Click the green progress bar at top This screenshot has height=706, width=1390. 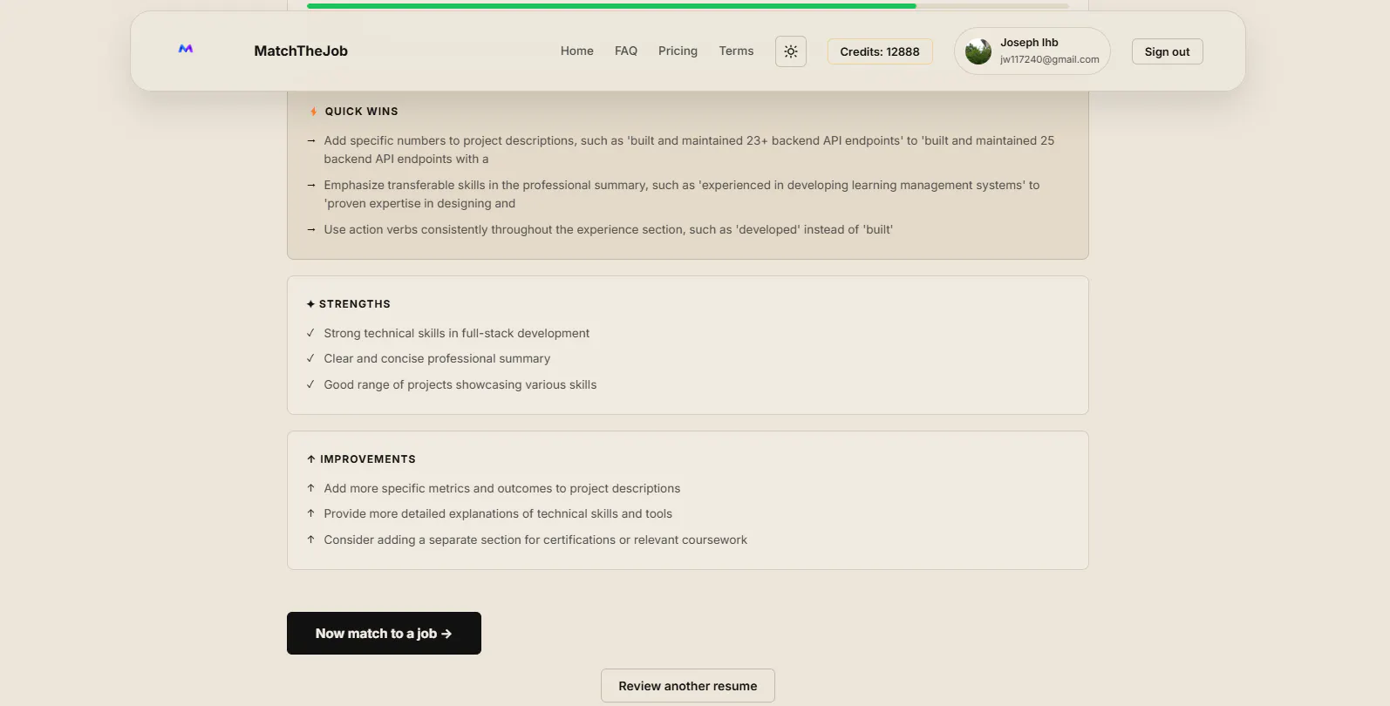pyautogui.click(x=611, y=6)
